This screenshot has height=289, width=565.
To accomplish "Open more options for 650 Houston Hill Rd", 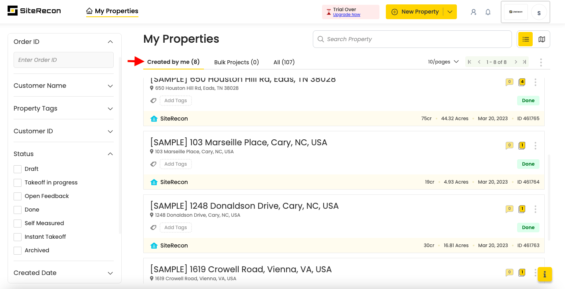I will point(535,82).
